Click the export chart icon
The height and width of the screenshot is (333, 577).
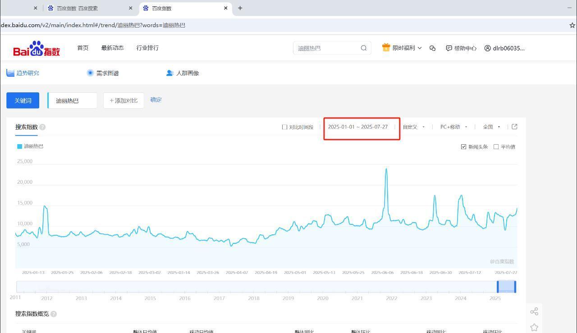[514, 127]
